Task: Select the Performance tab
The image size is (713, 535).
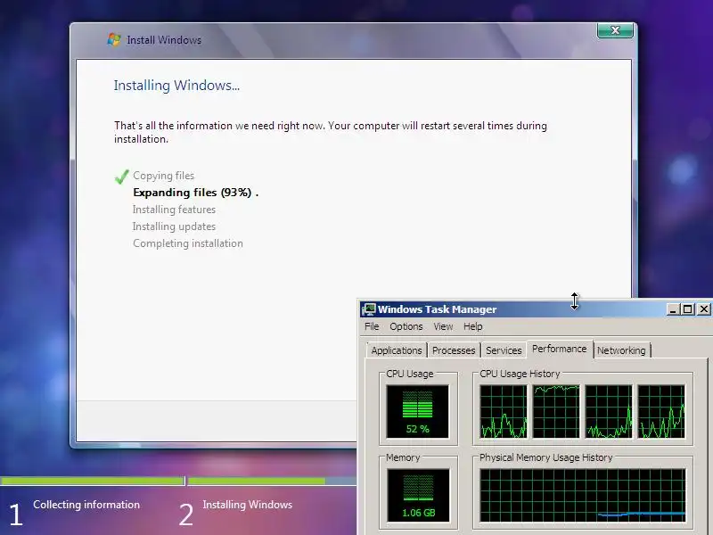Action: coord(560,349)
